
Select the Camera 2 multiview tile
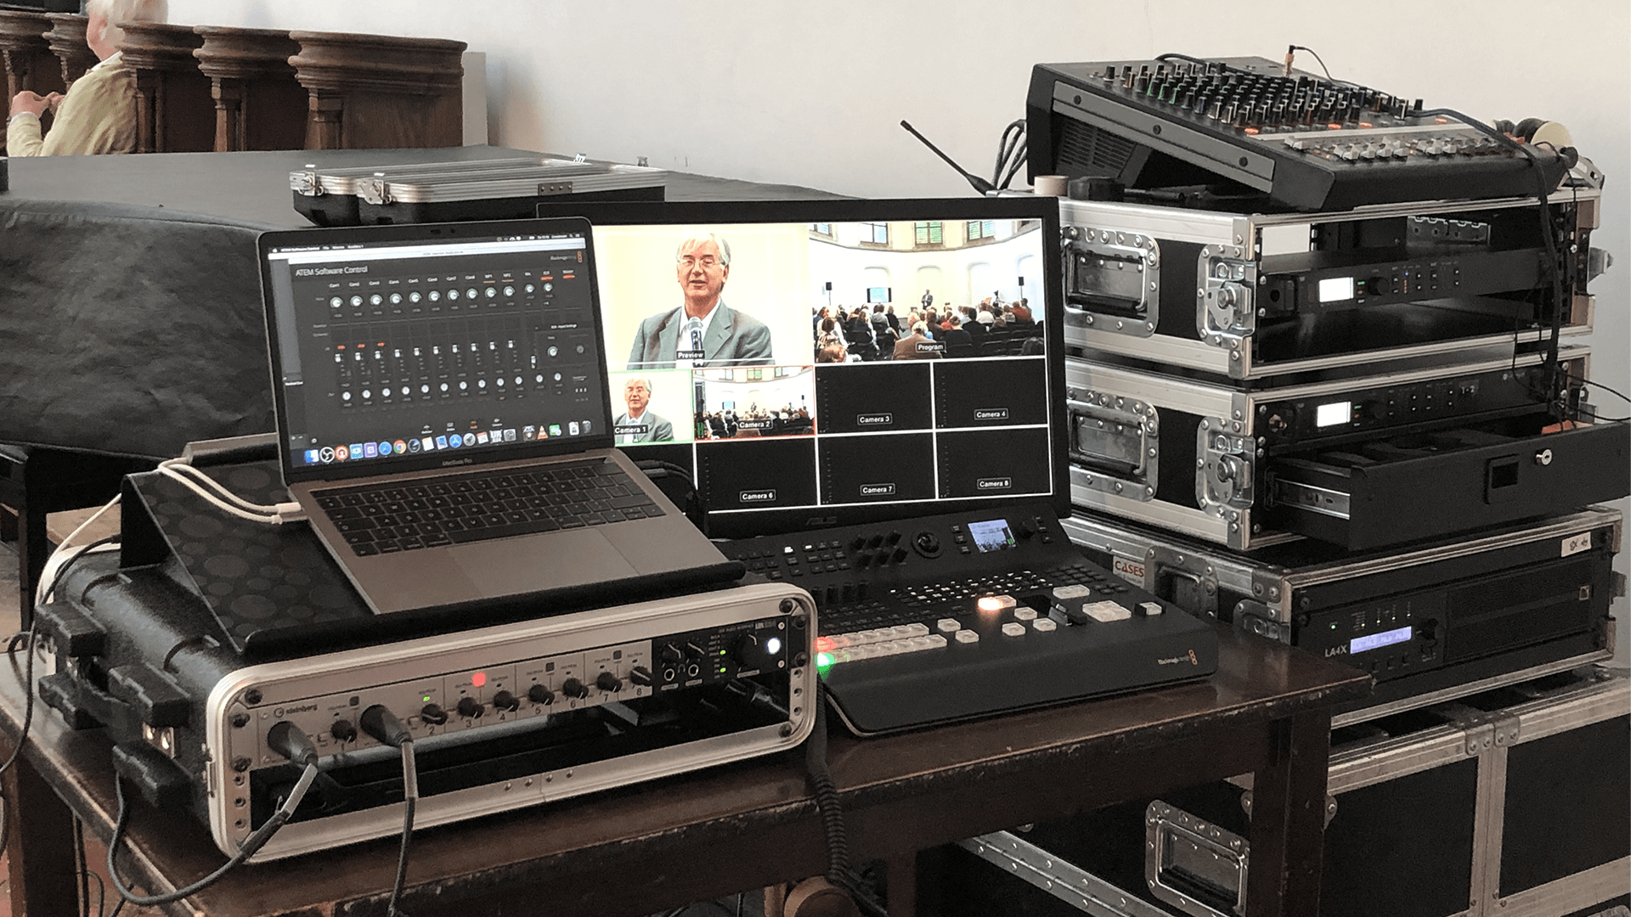pos(754,403)
